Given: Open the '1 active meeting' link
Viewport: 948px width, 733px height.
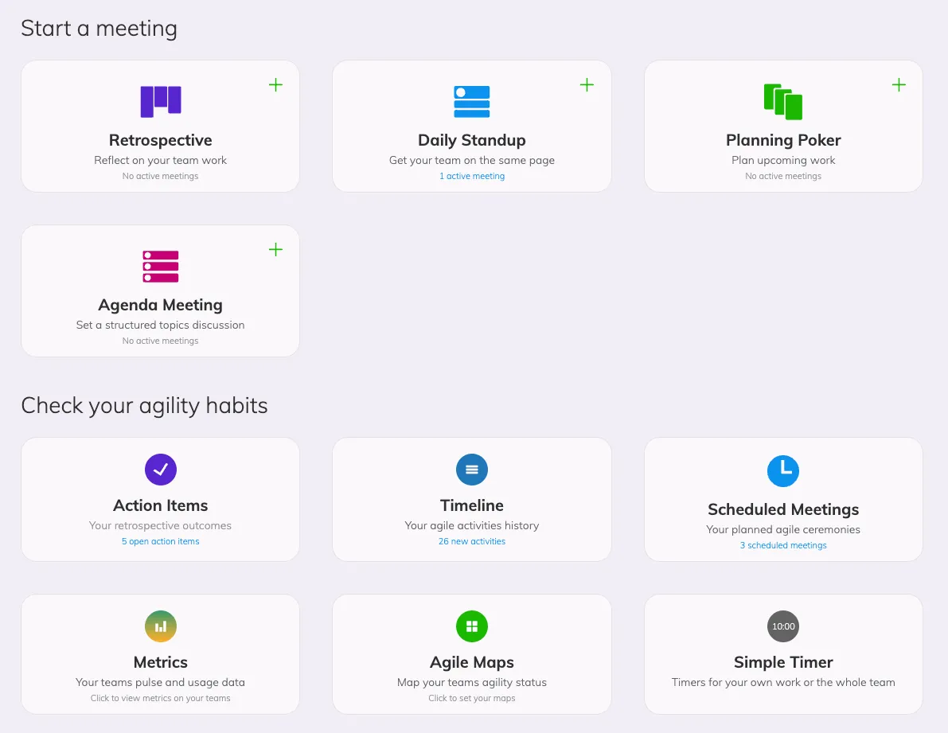Looking at the screenshot, I should [471, 176].
